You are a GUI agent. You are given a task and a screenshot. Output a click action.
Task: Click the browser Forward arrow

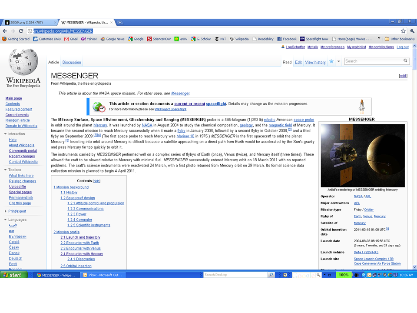coord(13,31)
